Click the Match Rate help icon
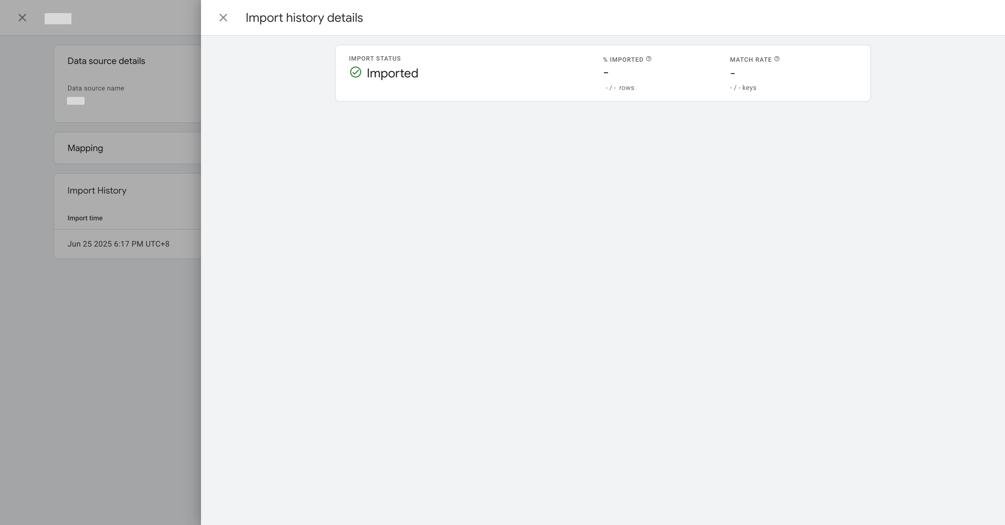The image size is (1005, 525). pos(777,59)
